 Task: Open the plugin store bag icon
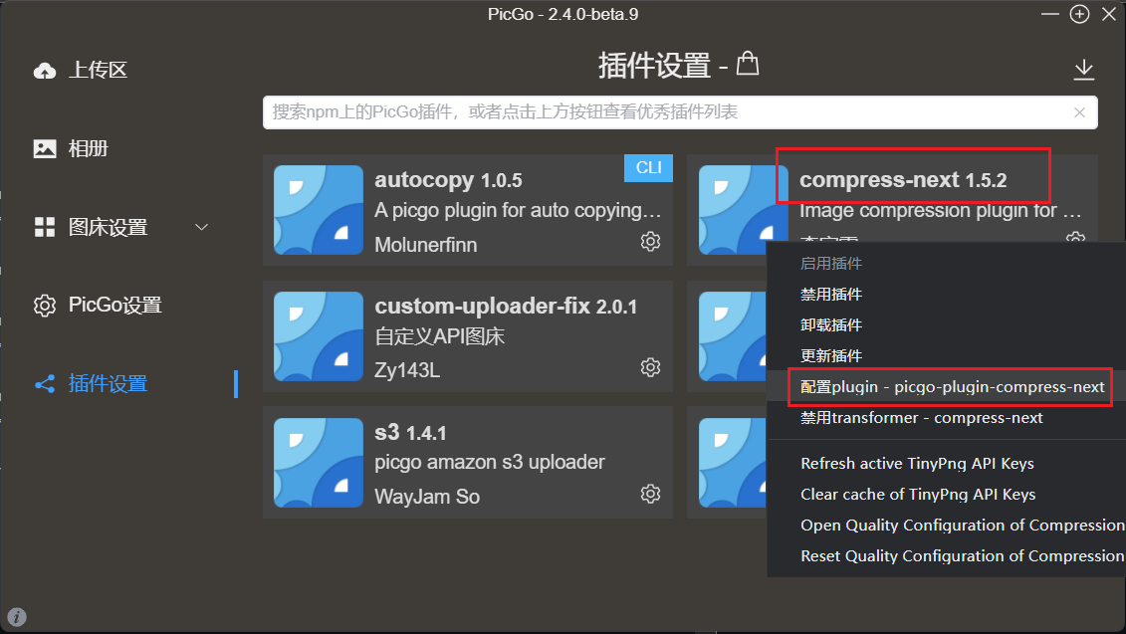[x=748, y=64]
